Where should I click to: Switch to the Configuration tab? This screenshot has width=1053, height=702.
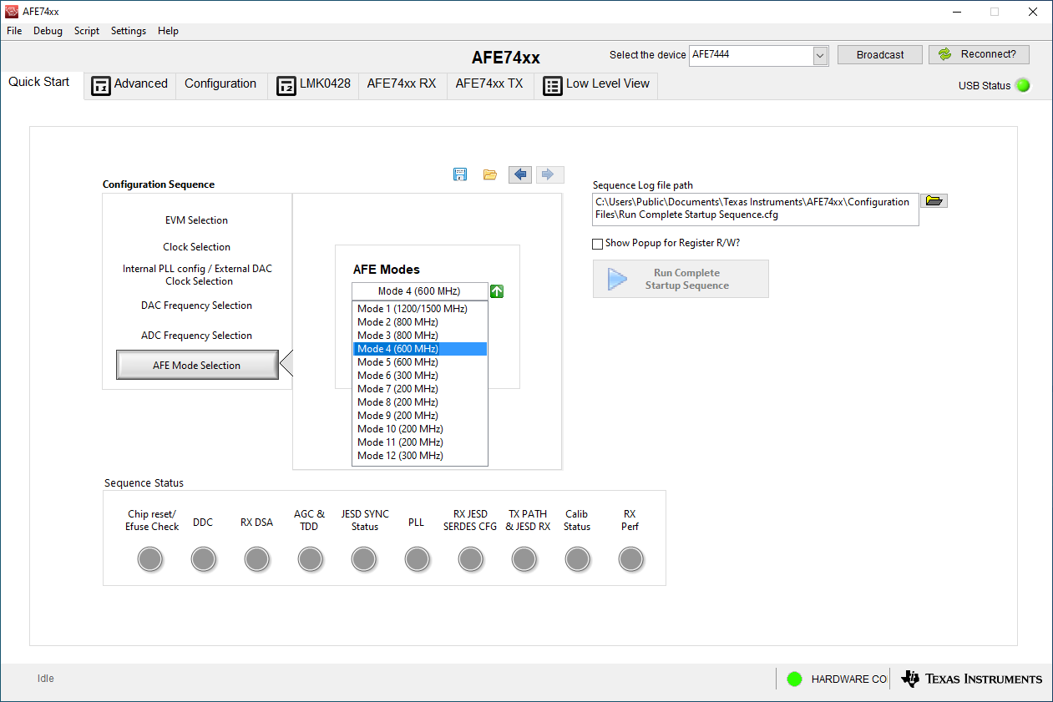tap(220, 84)
